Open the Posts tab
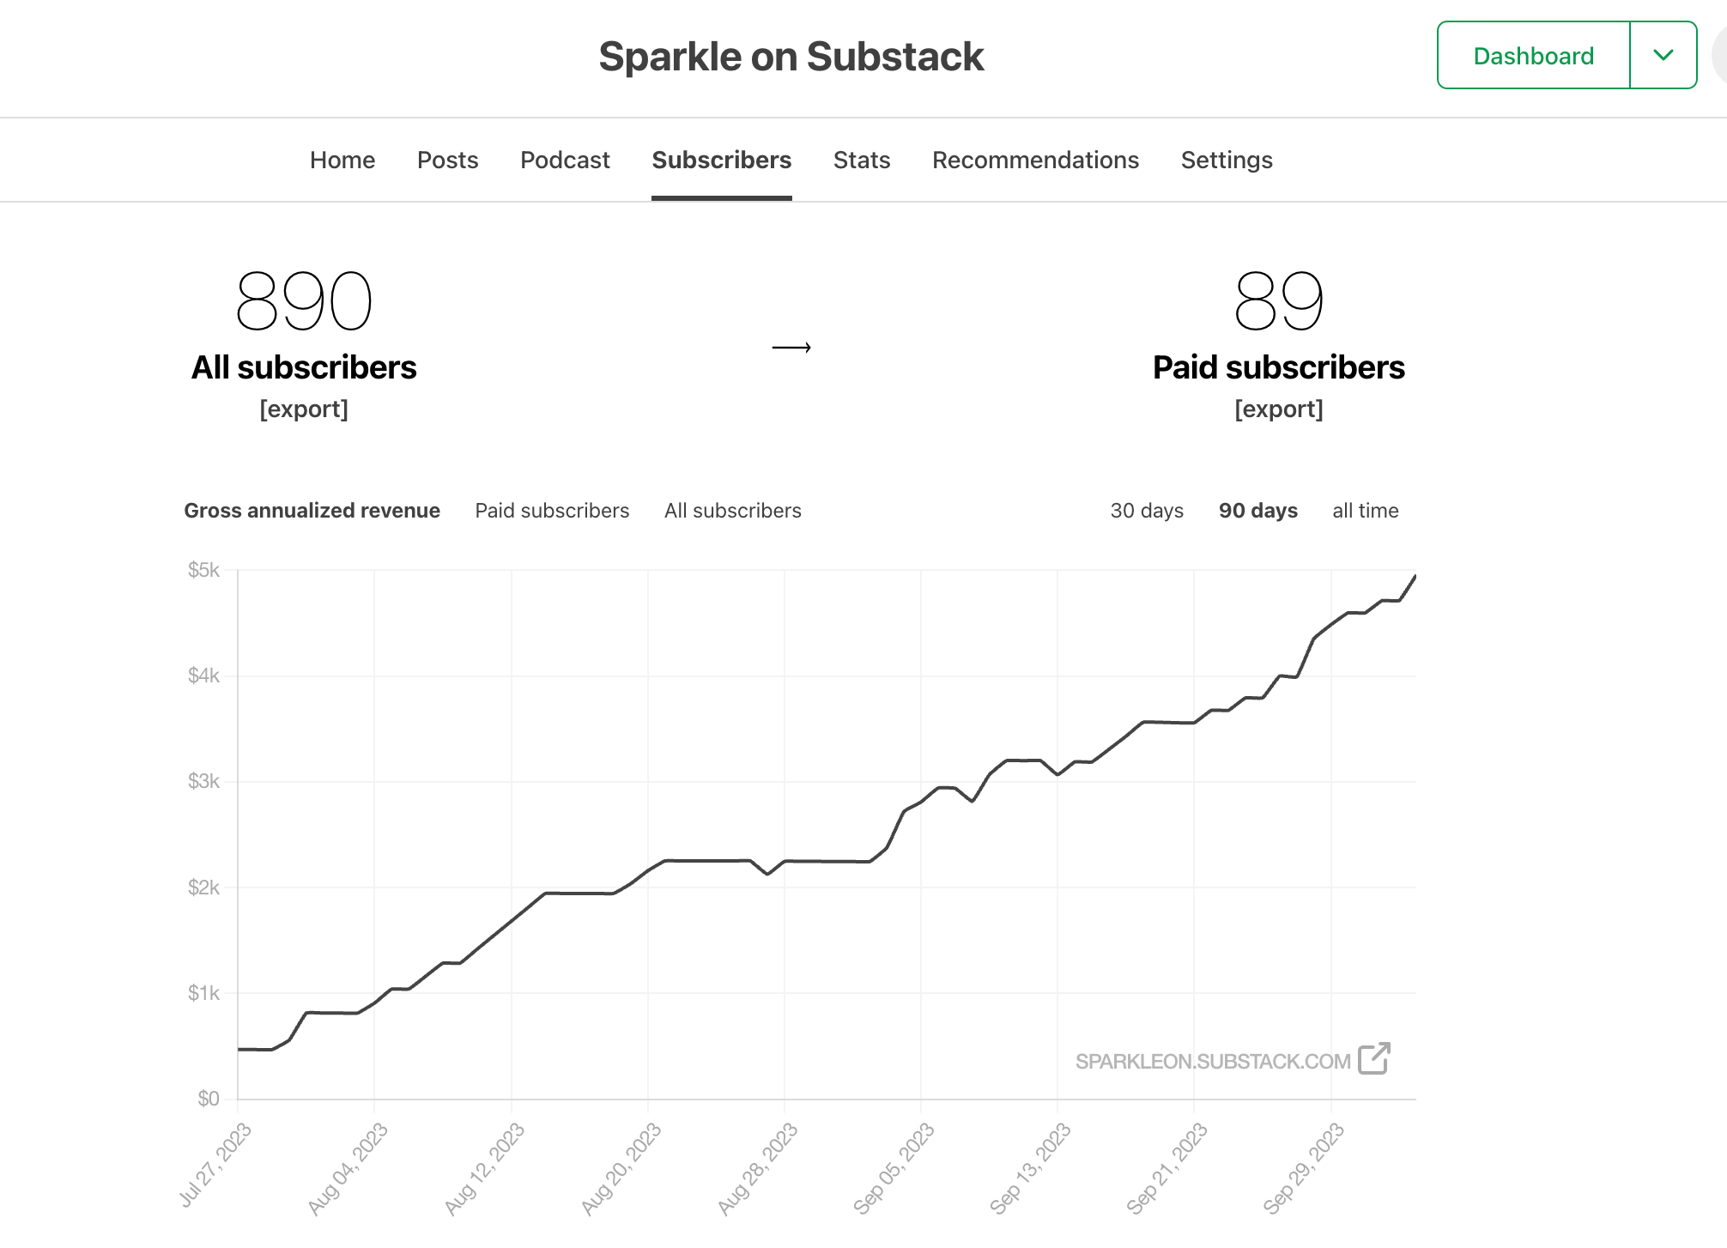The width and height of the screenshot is (1727, 1248). pyautogui.click(x=447, y=160)
